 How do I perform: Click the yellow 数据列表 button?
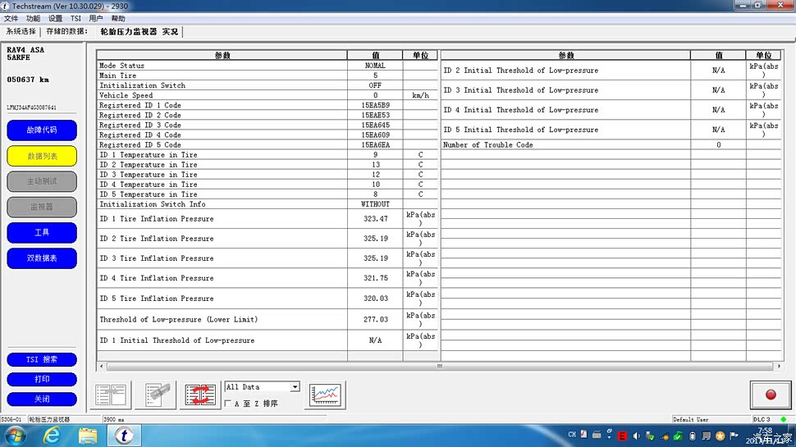tap(42, 156)
